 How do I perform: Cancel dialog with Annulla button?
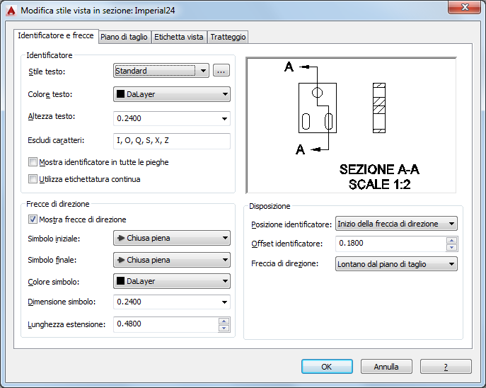pos(386,367)
